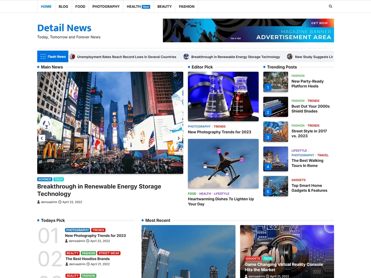This screenshot has width=371, height=278.
Task: Click the next slide arrow on main slider
Action: (178, 138)
